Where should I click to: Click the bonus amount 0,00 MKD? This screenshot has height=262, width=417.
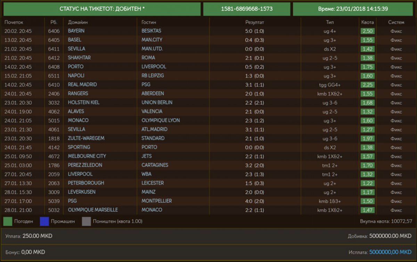33,252
